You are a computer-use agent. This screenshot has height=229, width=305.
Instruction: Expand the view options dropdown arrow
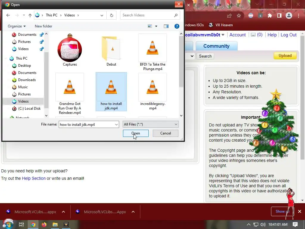pyautogui.click(x=156, y=26)
